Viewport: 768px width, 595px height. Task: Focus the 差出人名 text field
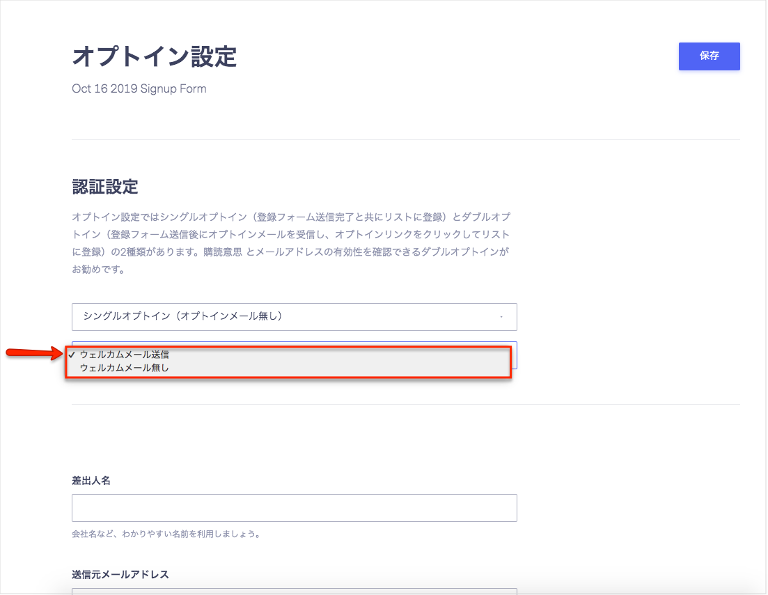click(x=294, y=508)
